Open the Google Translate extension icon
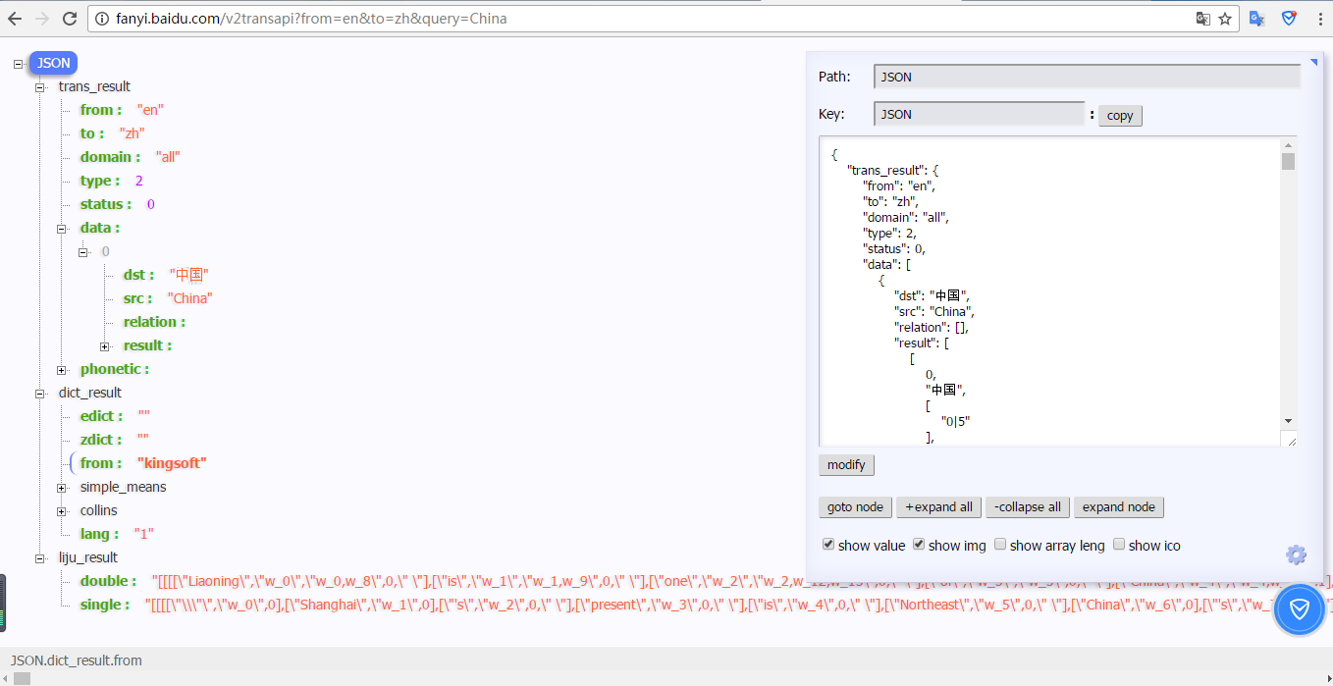Screen dimensions: 1333x686 [x=1257, y=18]
